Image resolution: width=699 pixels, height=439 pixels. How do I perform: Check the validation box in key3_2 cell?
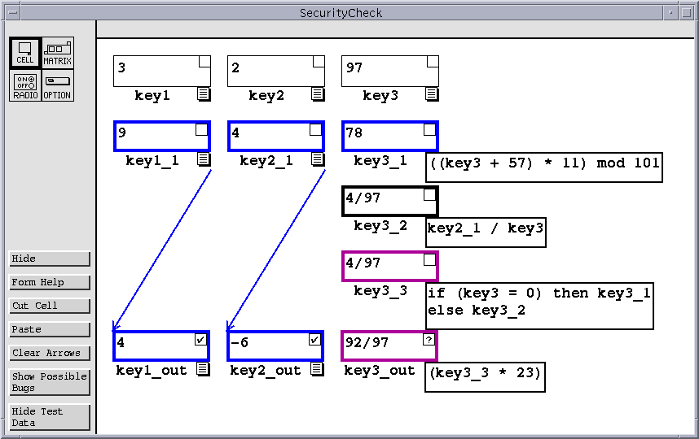[x=429, y=195]
